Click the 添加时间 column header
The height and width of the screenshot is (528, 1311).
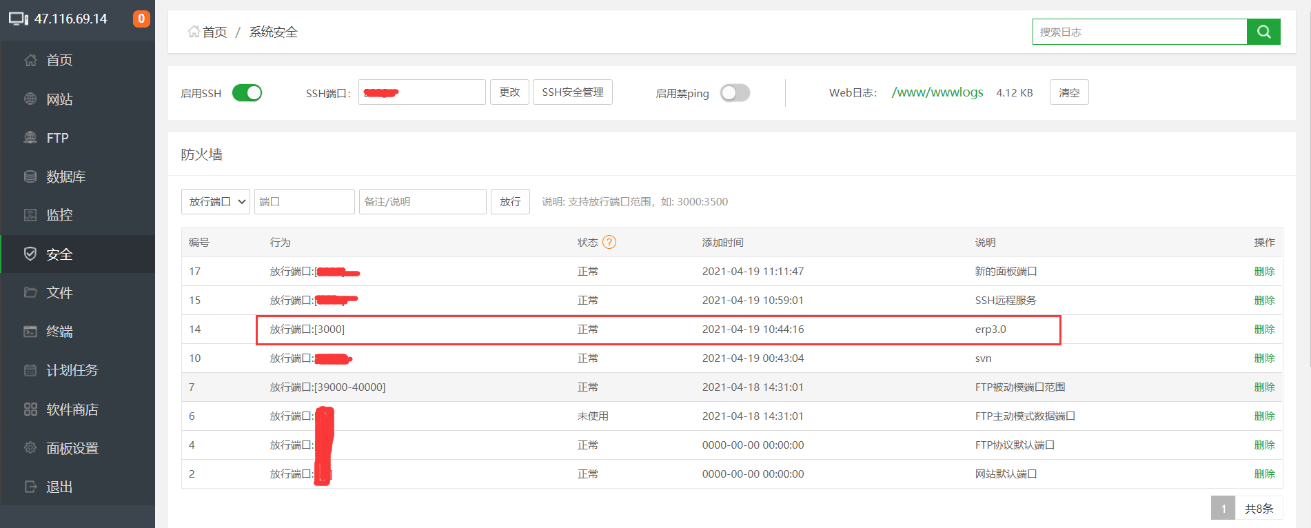click(x=722, y=242)
